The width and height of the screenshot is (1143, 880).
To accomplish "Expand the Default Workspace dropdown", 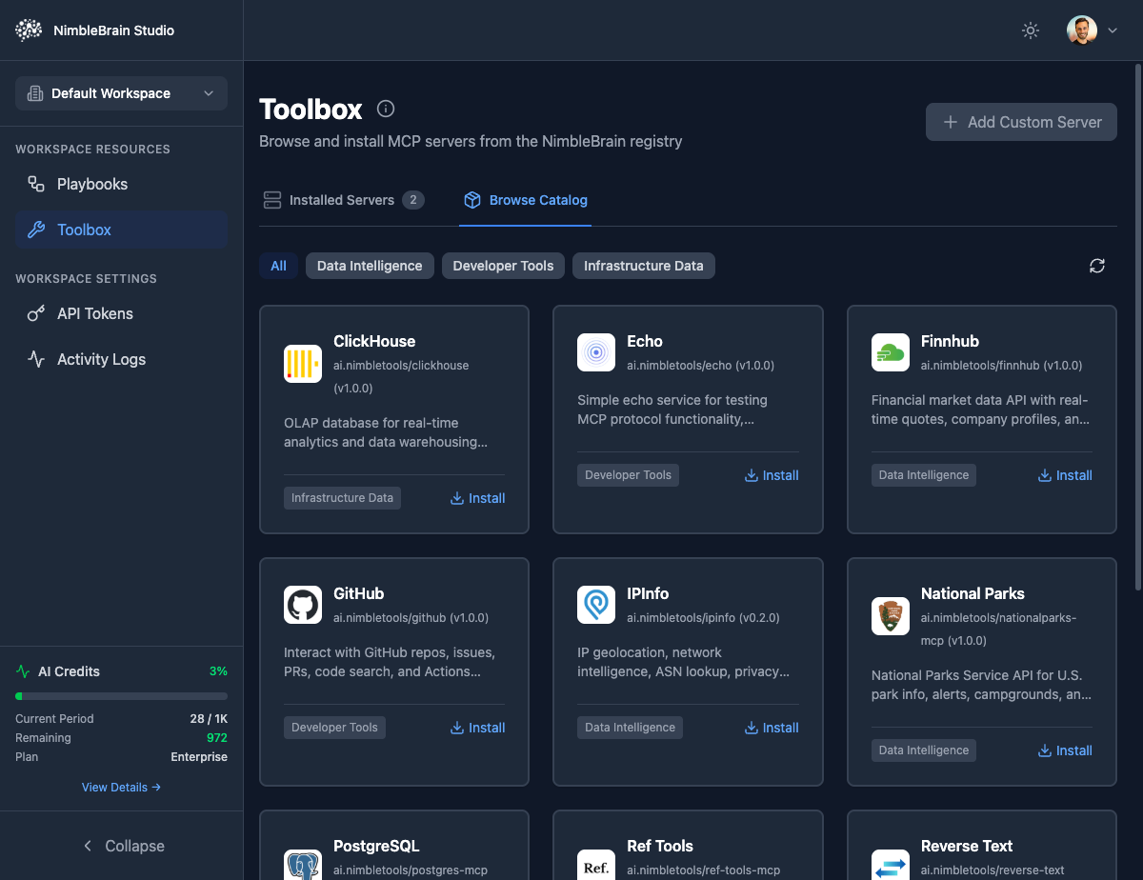I will click(121, 93).
